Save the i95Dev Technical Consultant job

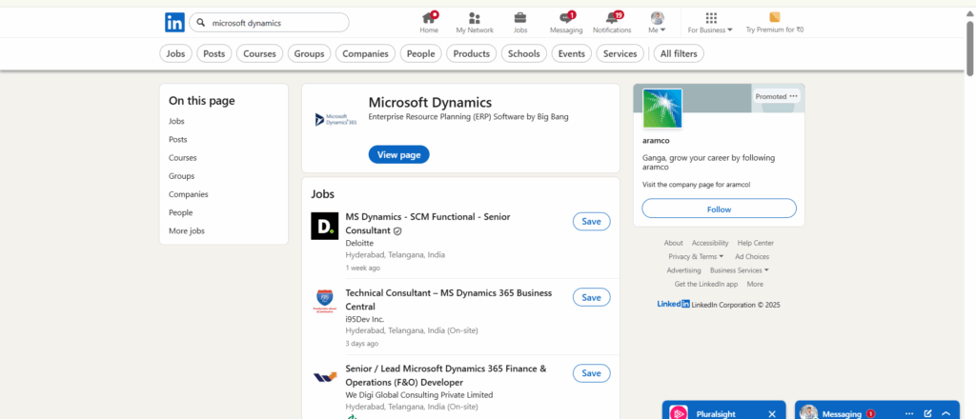click(x=591, y=297)
